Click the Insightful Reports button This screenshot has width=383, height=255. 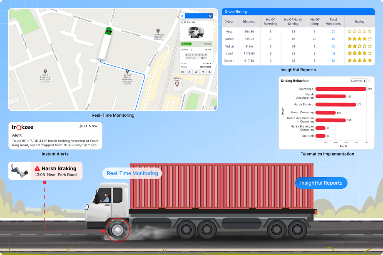(x=321, y=182)
